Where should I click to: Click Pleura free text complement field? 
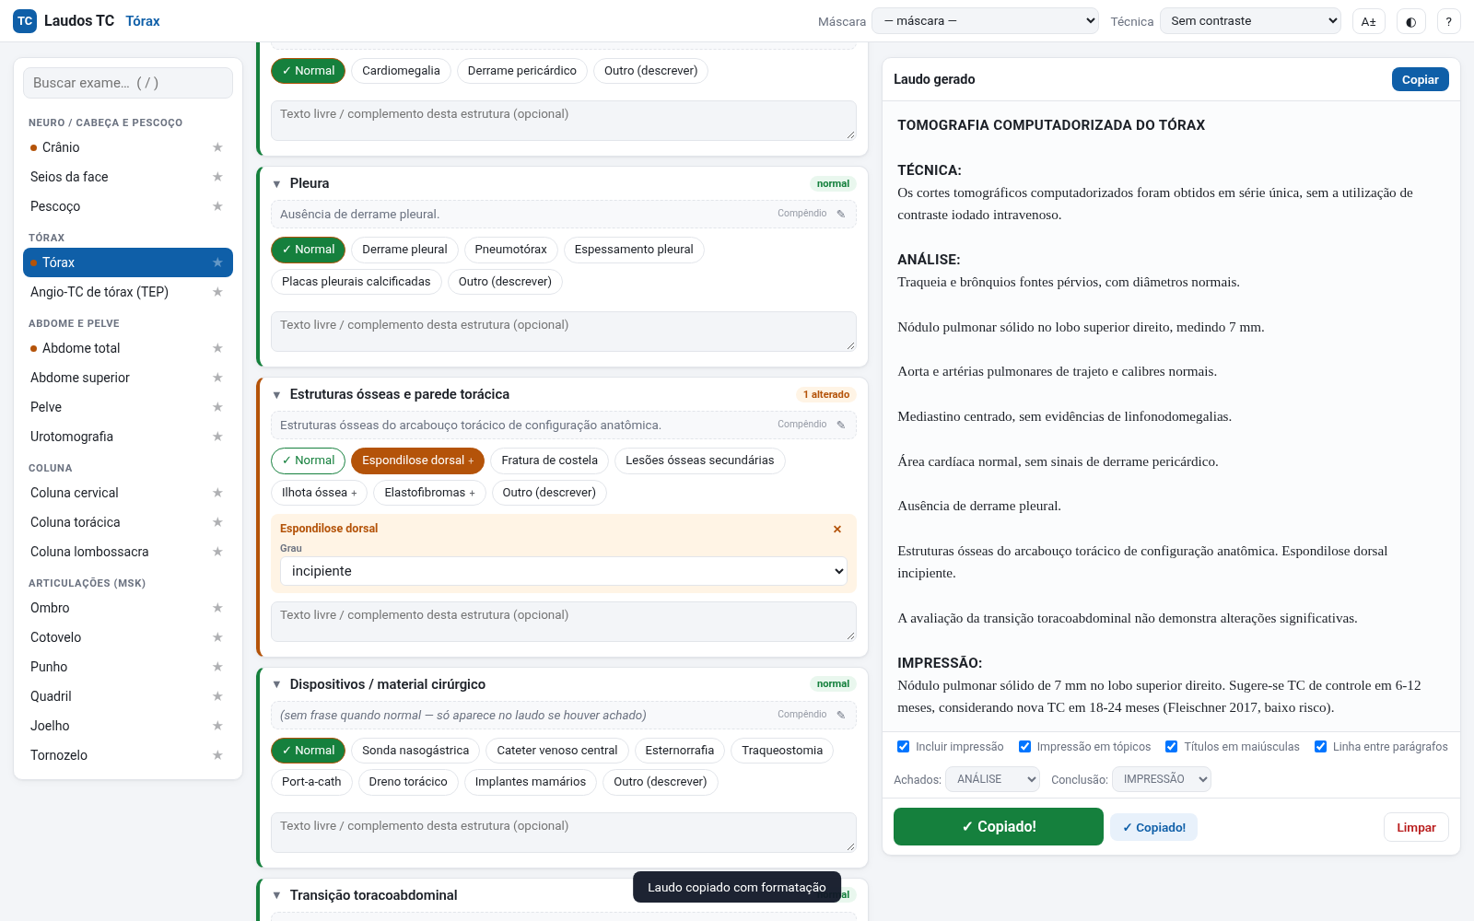tap(564, 332)
